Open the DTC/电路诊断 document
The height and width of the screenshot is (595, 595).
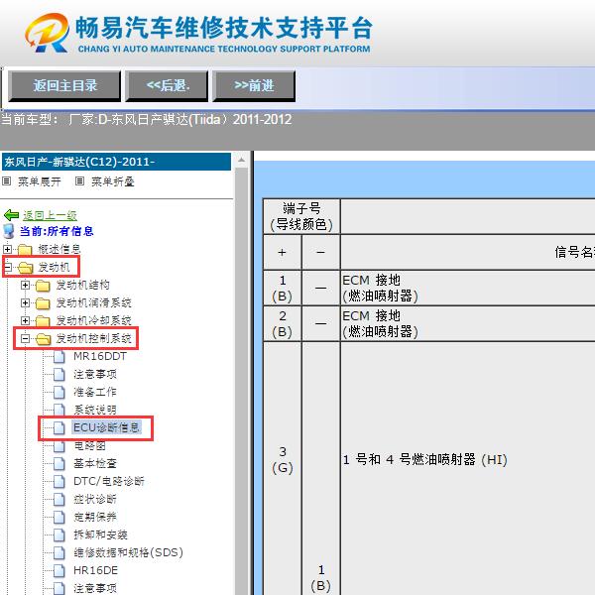(109, 481)
